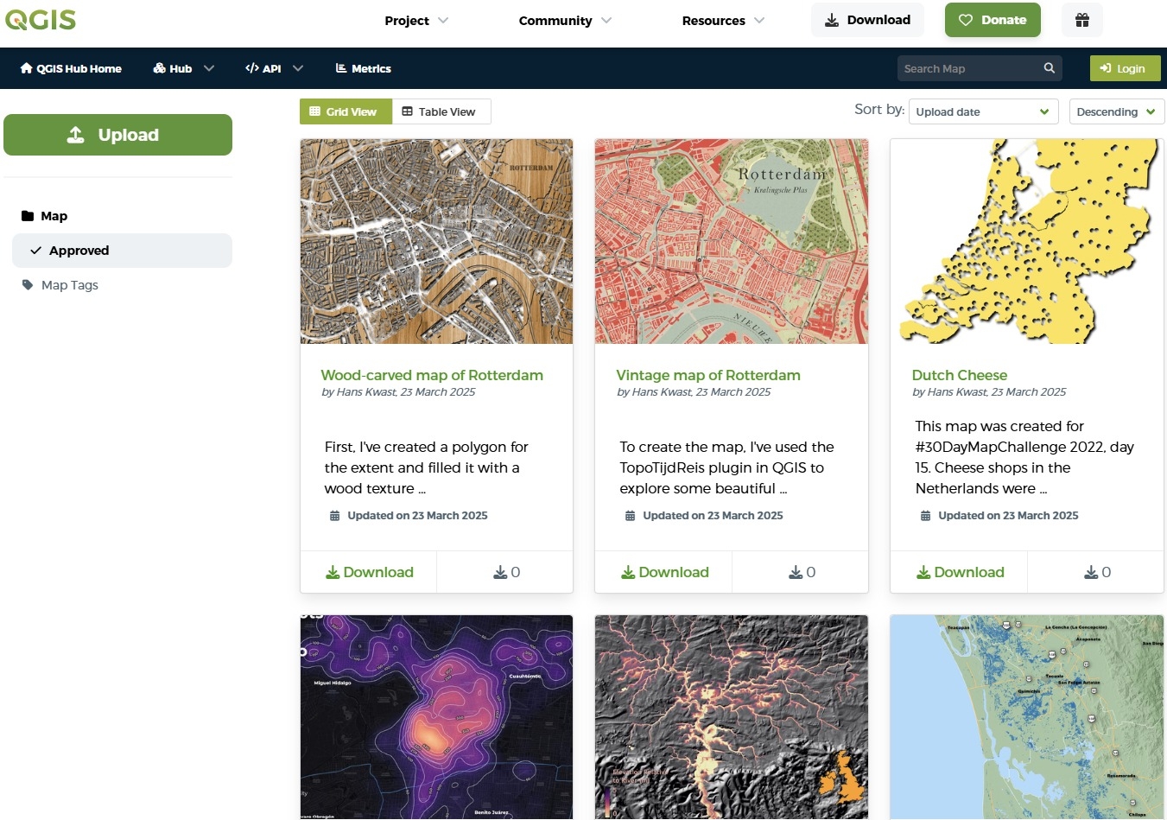This screenshot has width=1167, height=820.
Task: Click the Map folder icon in sidebar
Action: tap(28, 216)
